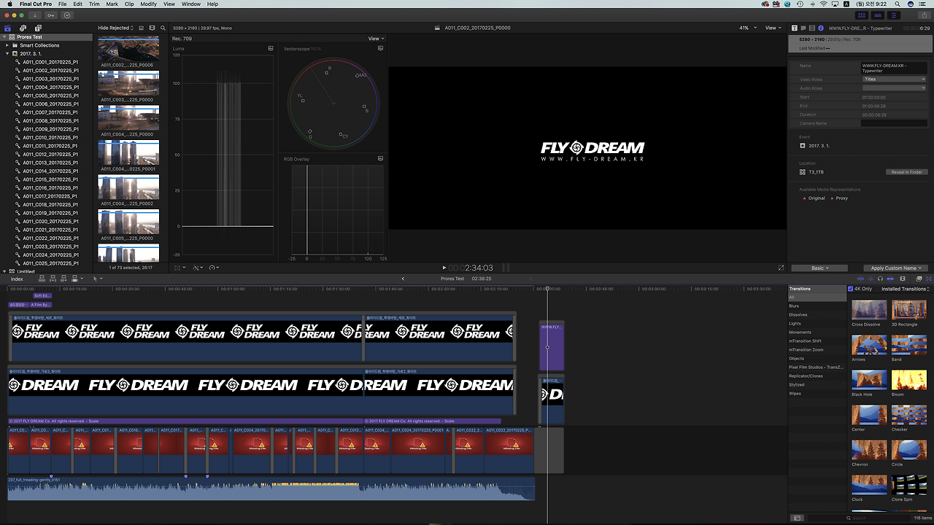Click the Reveal in Finder button

click(906, 172)
